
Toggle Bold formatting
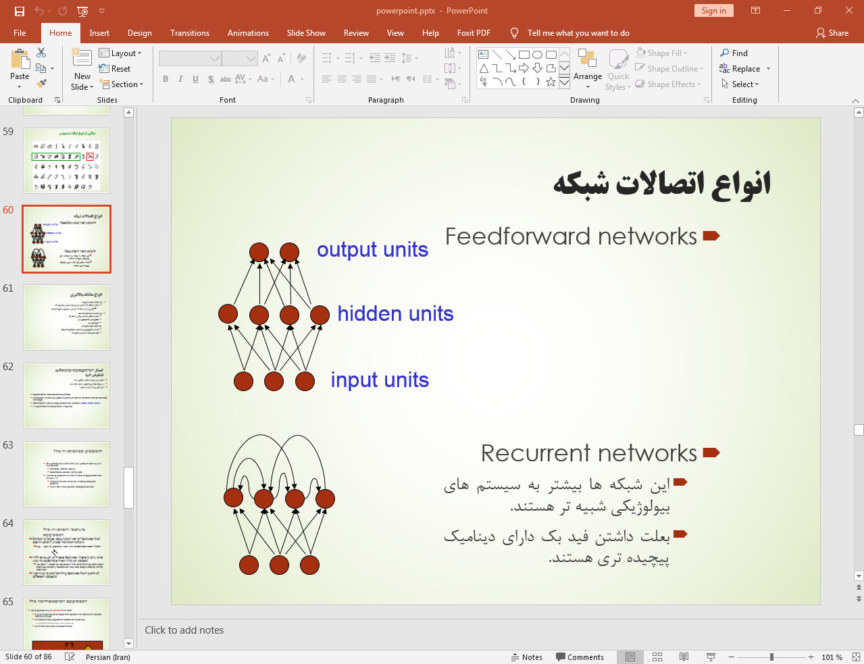[166, 79]
